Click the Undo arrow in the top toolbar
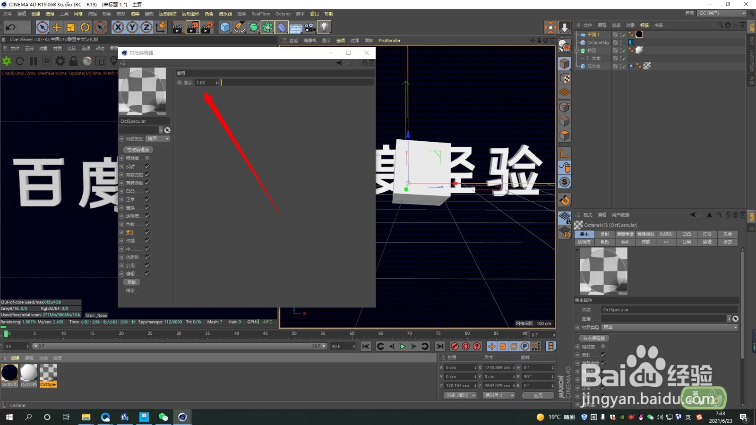The width and height of the screenshot is (756, 425). (x=10, y=27)
